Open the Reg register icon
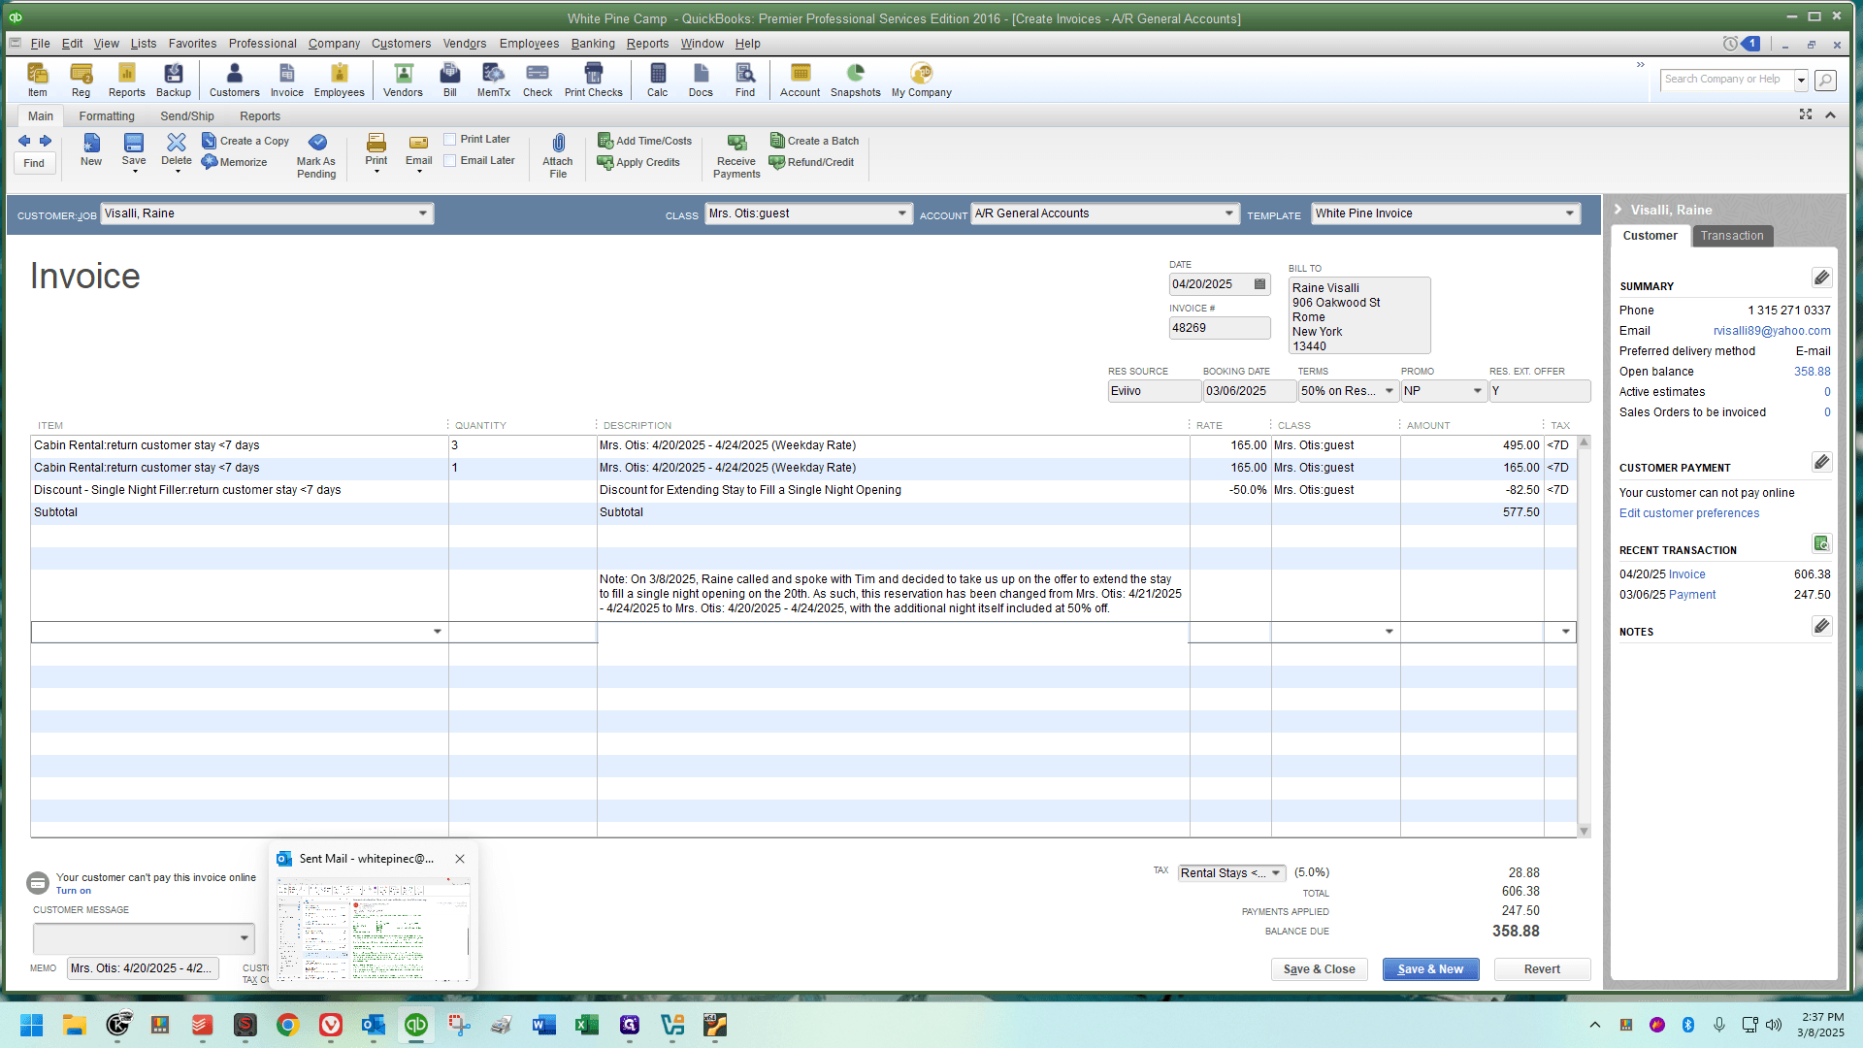Viewport: 1863px width, 1048px height. pyautogui.click(x=81, y=80)
